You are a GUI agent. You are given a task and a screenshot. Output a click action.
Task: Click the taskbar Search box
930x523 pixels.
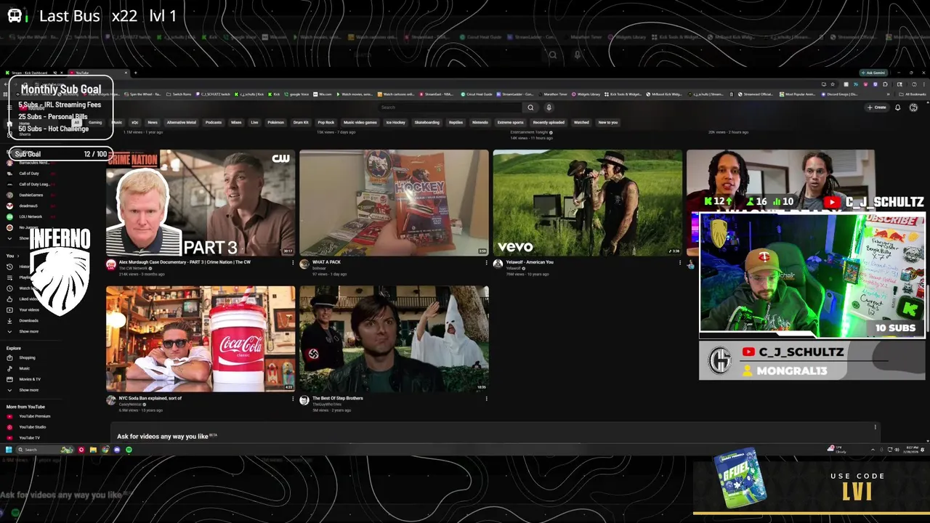pos(44,450)
